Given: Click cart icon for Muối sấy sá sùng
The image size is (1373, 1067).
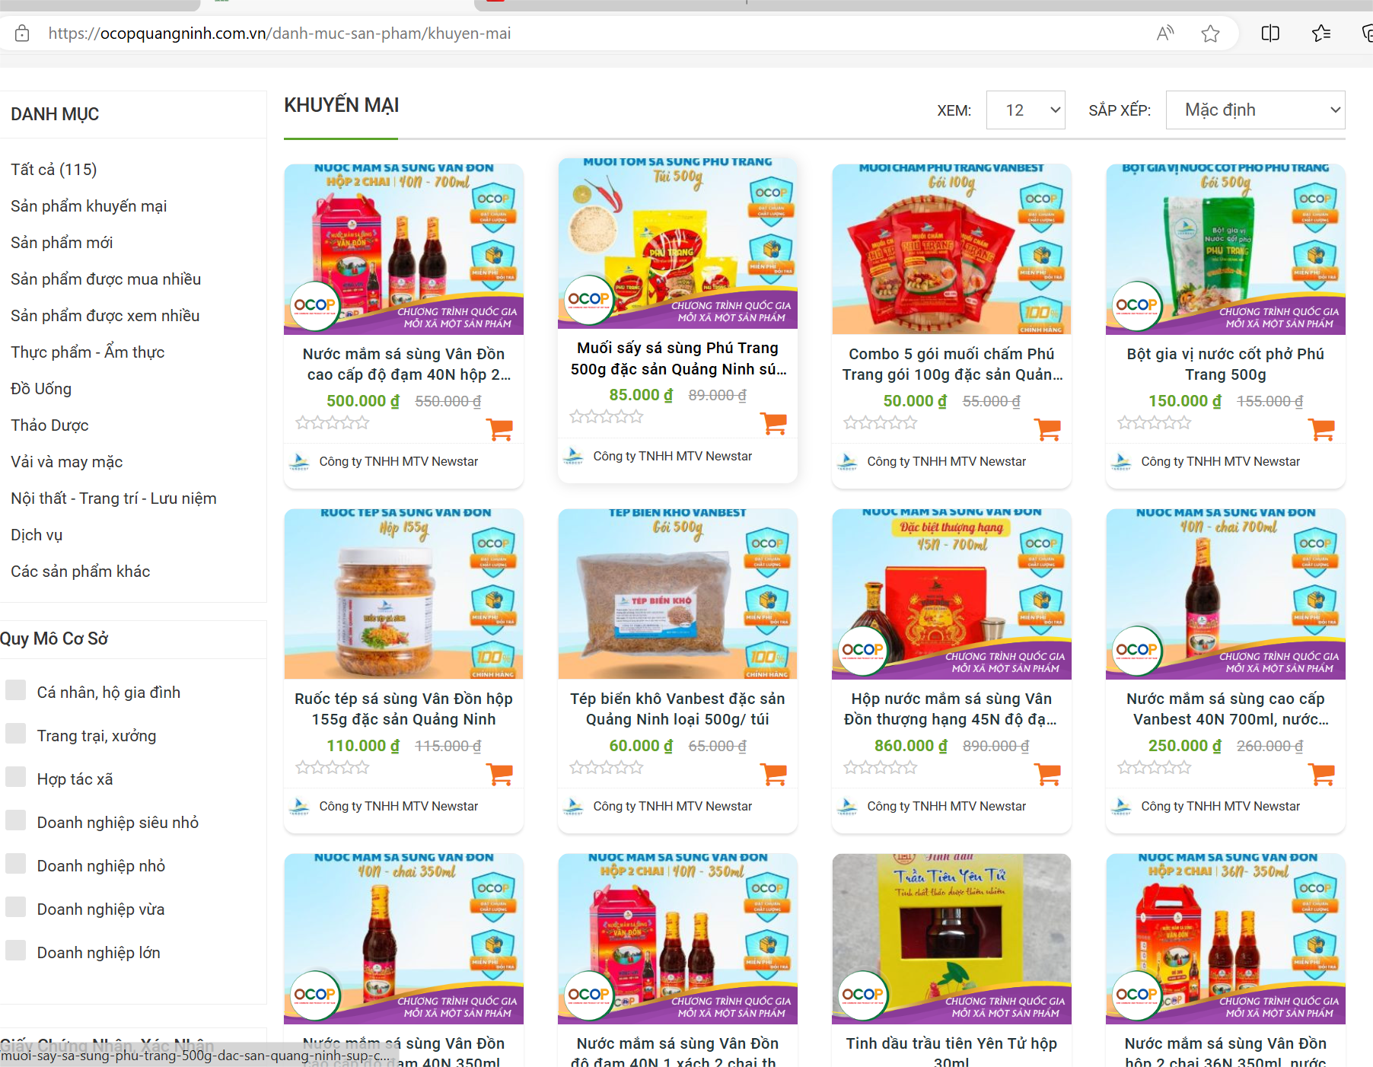Looking at the screenshot, I should 773,423.
